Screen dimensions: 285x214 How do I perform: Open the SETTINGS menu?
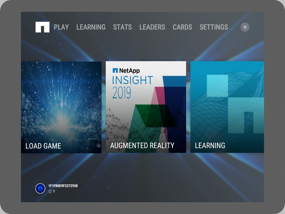tap(214, 27)
